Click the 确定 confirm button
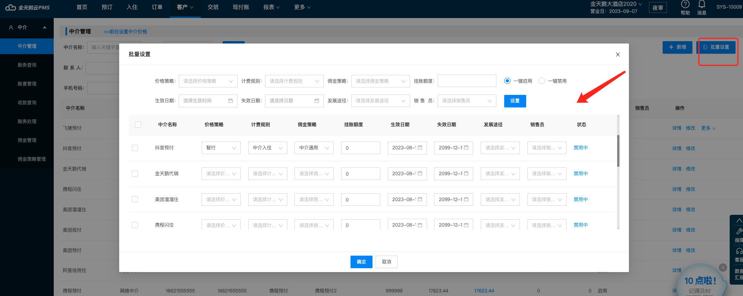Viewport: 743px width, 296px height. point(362,262)
